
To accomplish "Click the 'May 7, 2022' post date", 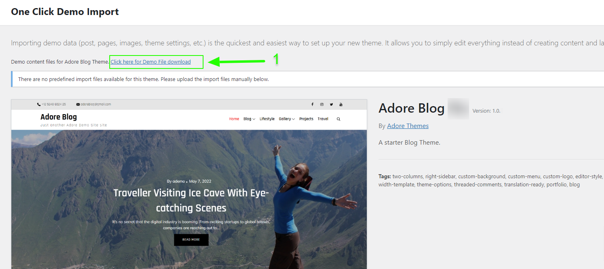I will click(x=200, y=181).
